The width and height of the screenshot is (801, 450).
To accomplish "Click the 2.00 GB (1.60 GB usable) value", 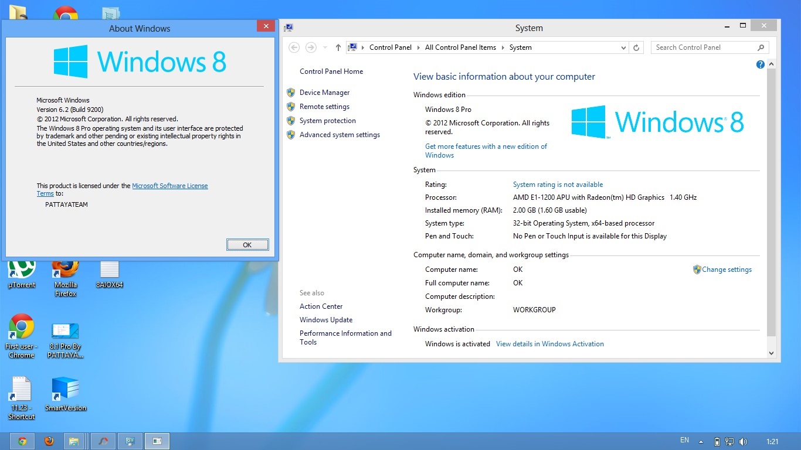I will pyautogui.click(x=549, y=210).
